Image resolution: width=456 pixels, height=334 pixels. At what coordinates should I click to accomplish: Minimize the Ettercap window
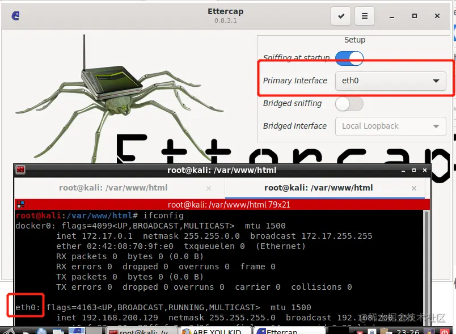[x=392, y=17]
